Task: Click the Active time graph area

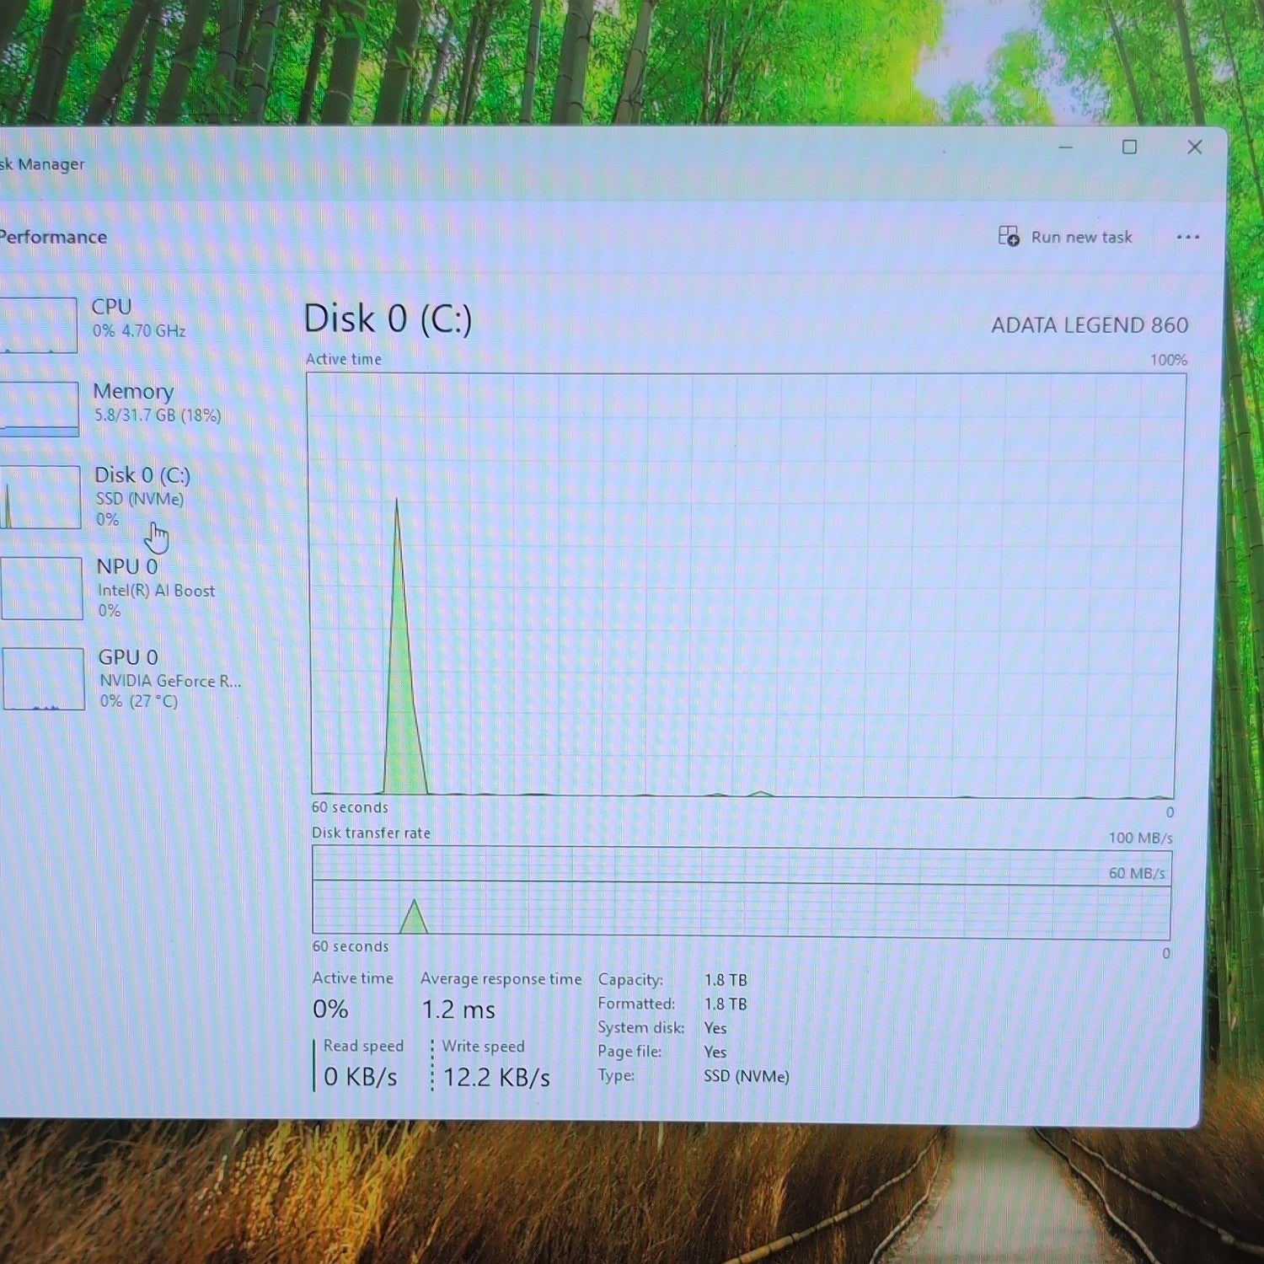Action: [x=746, y=585]
